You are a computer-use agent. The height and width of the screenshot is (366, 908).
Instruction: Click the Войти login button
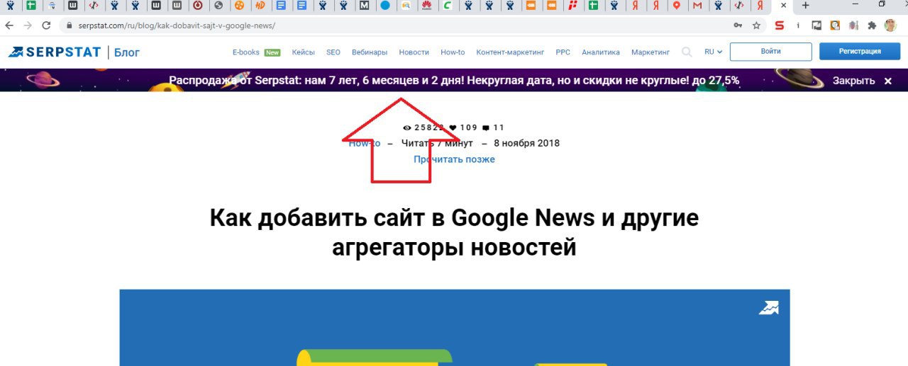coord(770,52)
